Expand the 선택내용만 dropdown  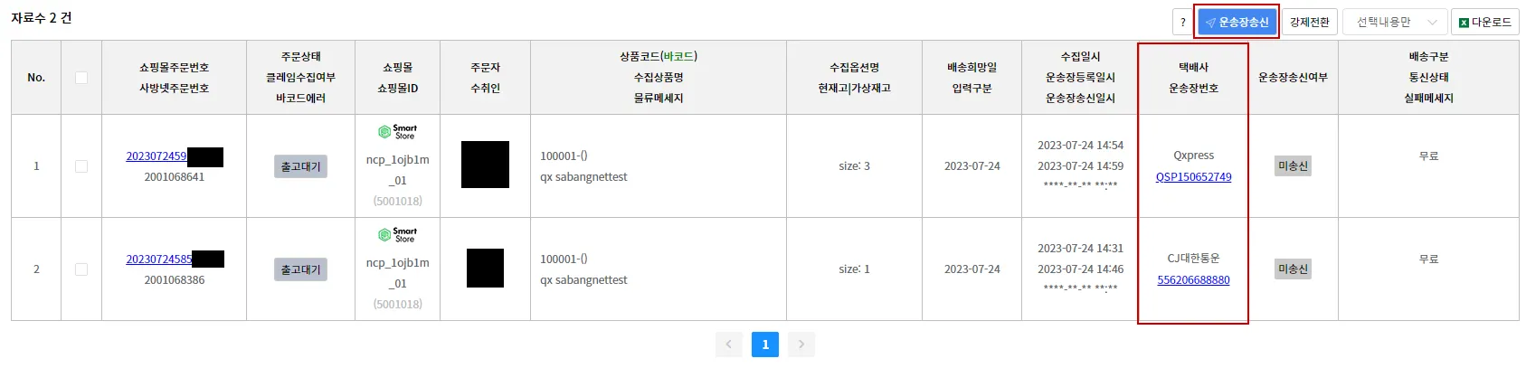click(1394, 23)
